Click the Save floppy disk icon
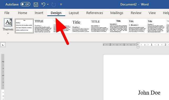The height and width of the screenshot is (100, 169). coord(36,4)
